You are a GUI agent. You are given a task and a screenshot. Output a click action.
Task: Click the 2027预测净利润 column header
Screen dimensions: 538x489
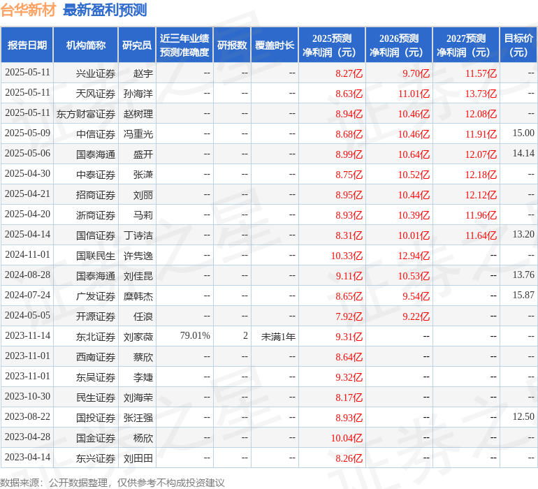[x=466, y=45]
